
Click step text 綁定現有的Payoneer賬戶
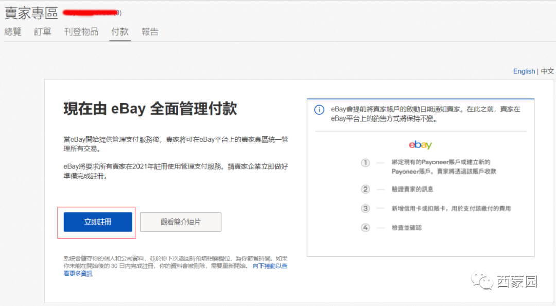pos(444,167)
